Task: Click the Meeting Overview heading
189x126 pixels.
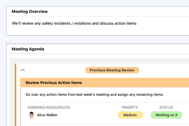Action: click(30, 11)
